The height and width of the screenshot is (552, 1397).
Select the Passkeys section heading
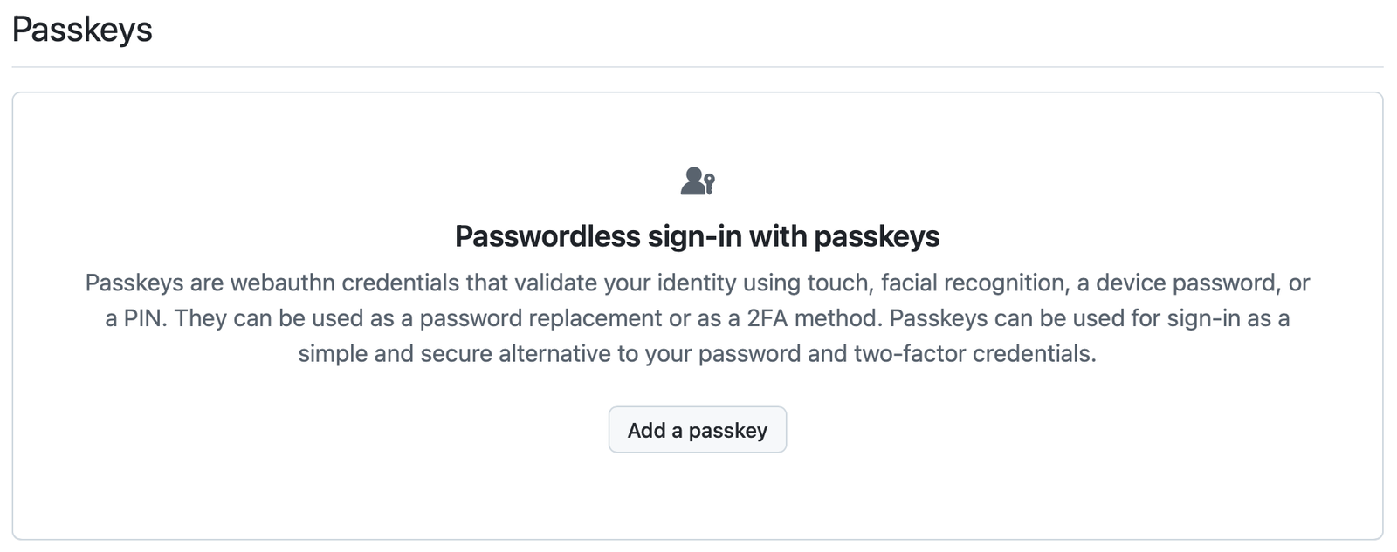(x=82, y=30)
